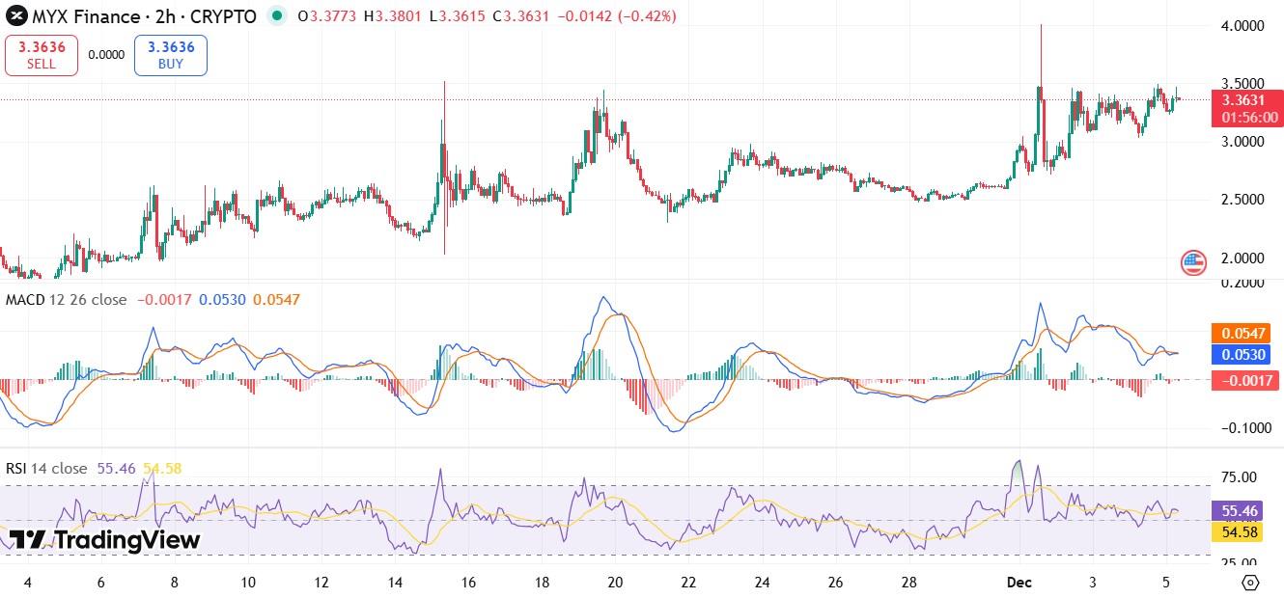Open the CRYPTO exchange selector
Image resolution: width=1284 pixels, height=598 pixels.
(x=224, y=16)
